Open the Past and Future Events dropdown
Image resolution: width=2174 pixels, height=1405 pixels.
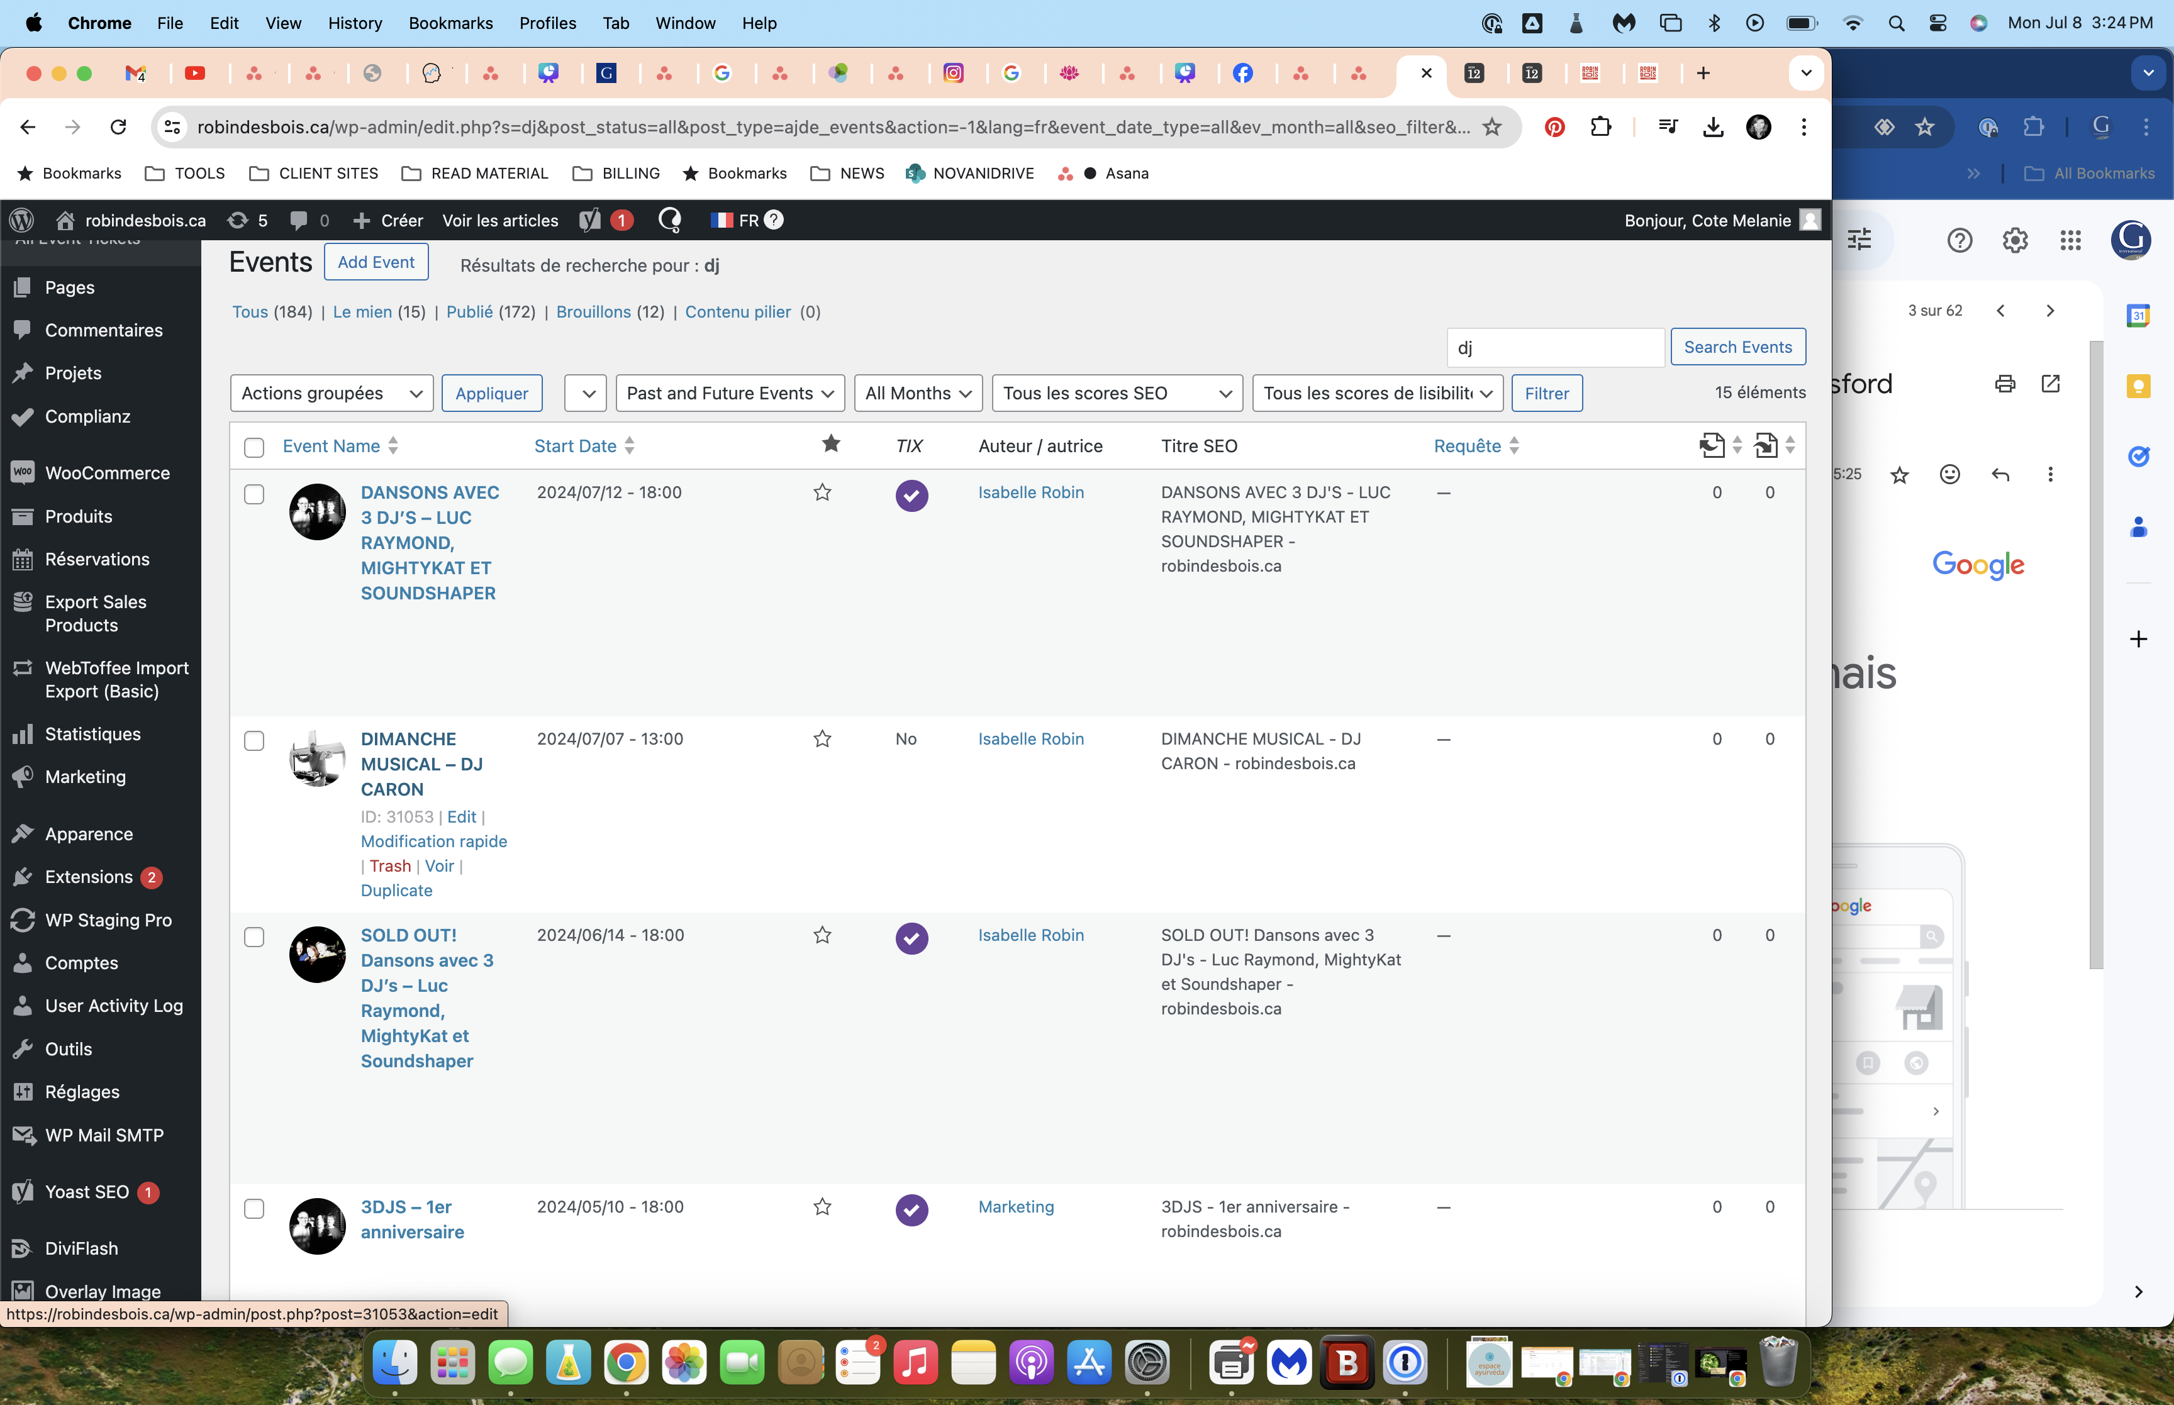[730, 393]
